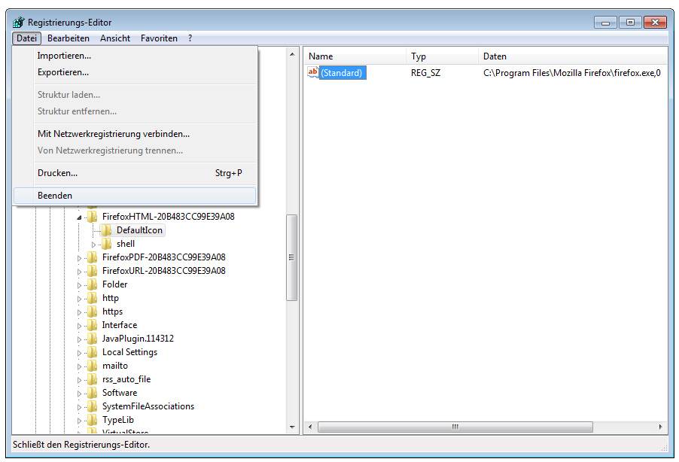
Task: Select Beenden to quit the editor
Action: [x=55, y=196]
